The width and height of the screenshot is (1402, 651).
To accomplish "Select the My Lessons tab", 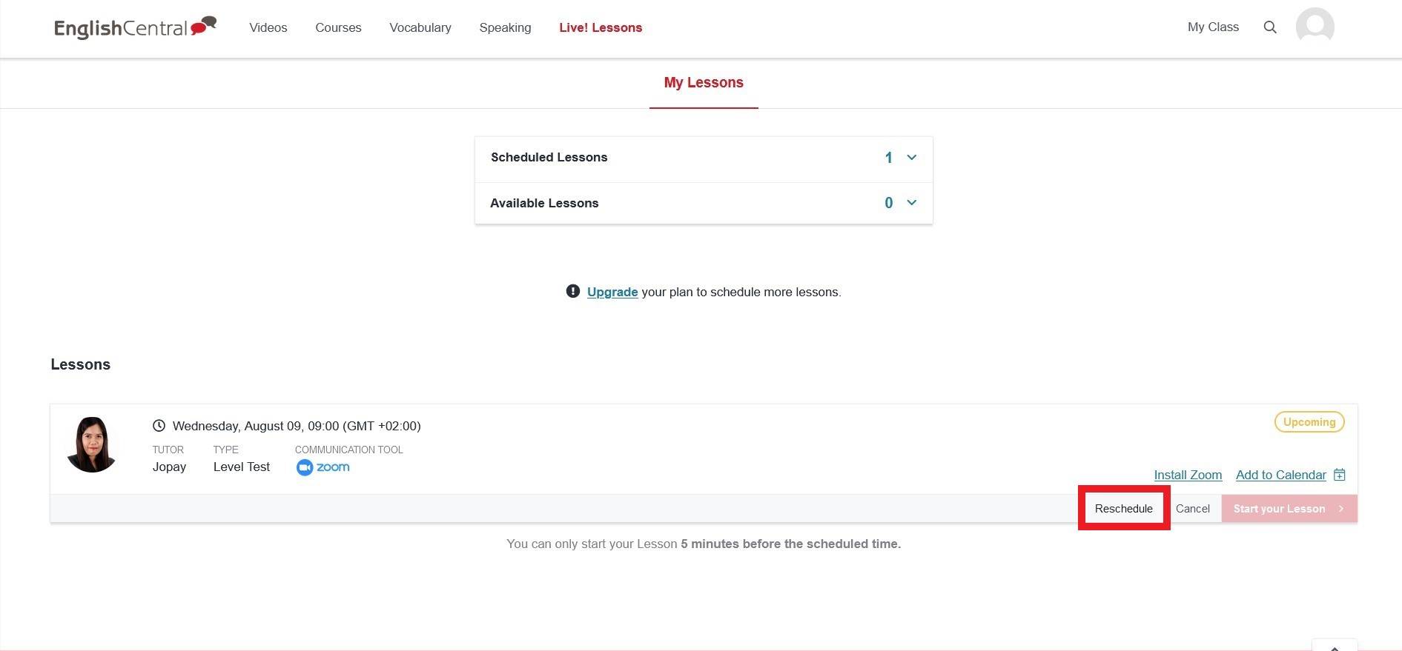I will pos(704,83).
